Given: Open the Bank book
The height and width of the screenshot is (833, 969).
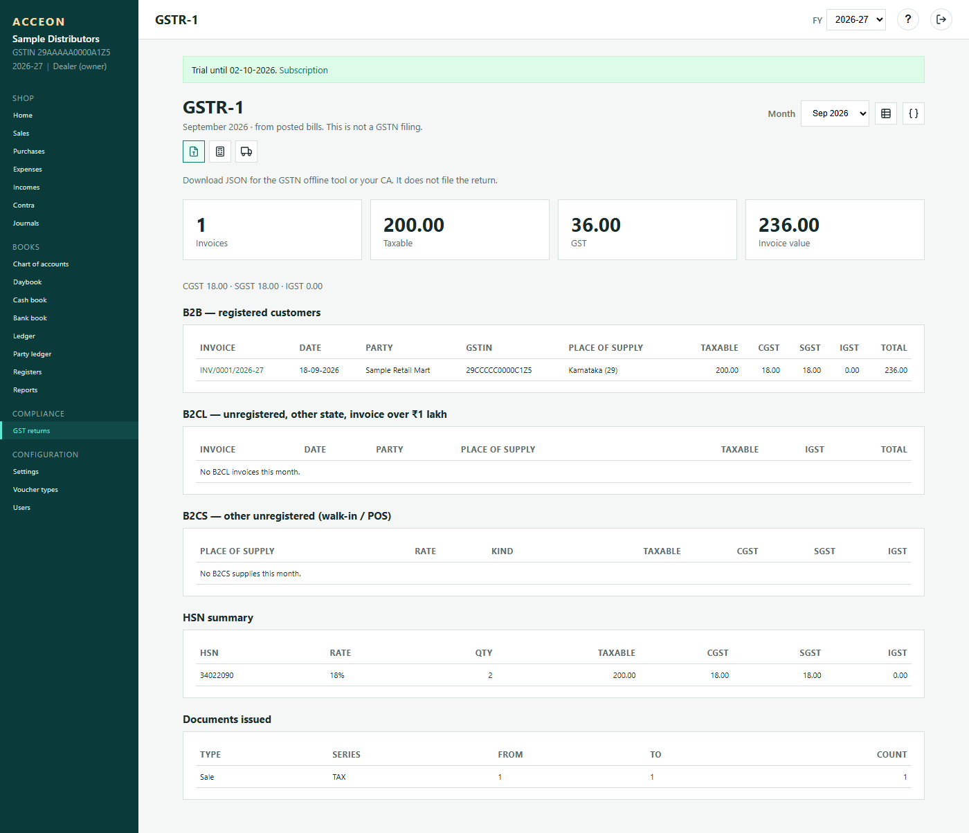Looking at the screenshot, I should pyautogui.click(x=69, y=318).
